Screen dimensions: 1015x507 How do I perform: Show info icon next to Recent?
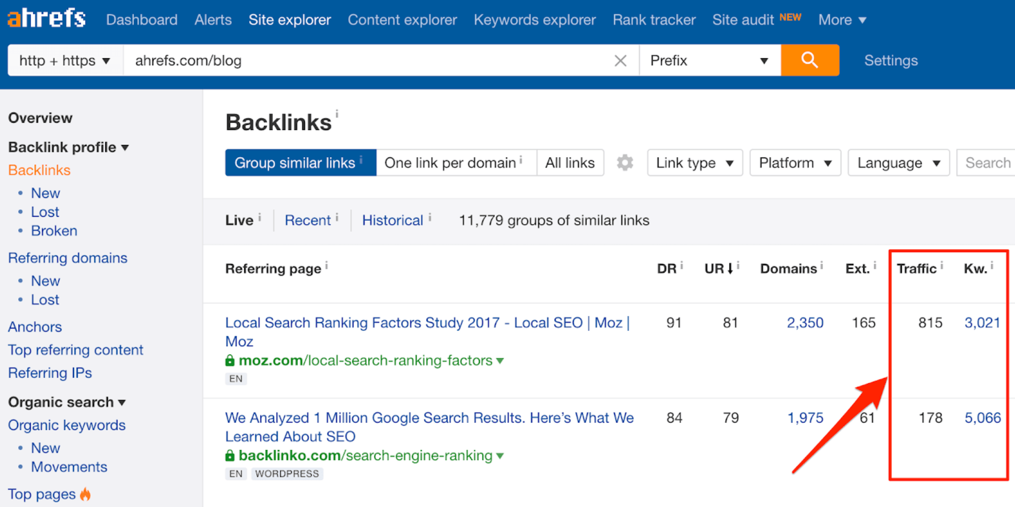point(337,217)
